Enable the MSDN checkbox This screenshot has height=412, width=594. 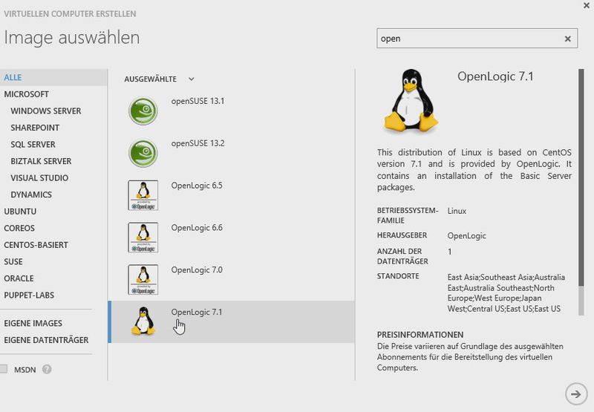pos(4,369)
